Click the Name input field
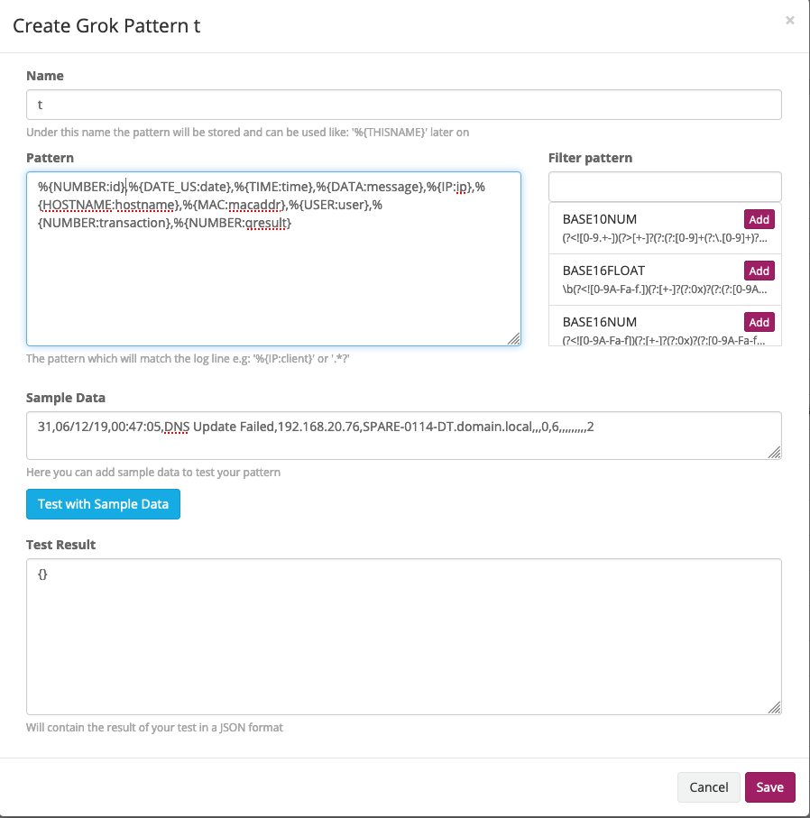 click(403, 105)
